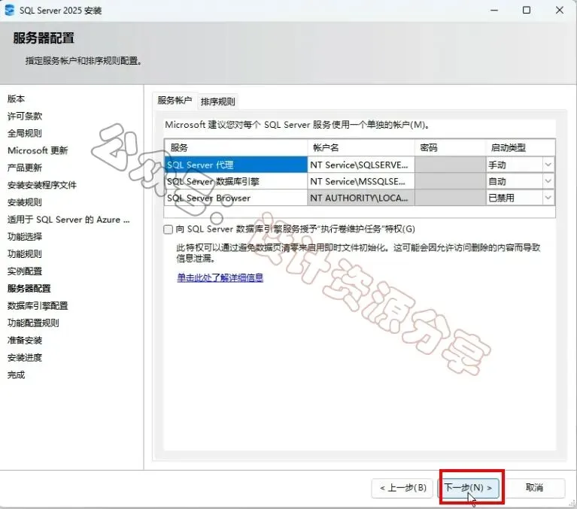Open startup type dropdown for SQL Server 代理

548,165
